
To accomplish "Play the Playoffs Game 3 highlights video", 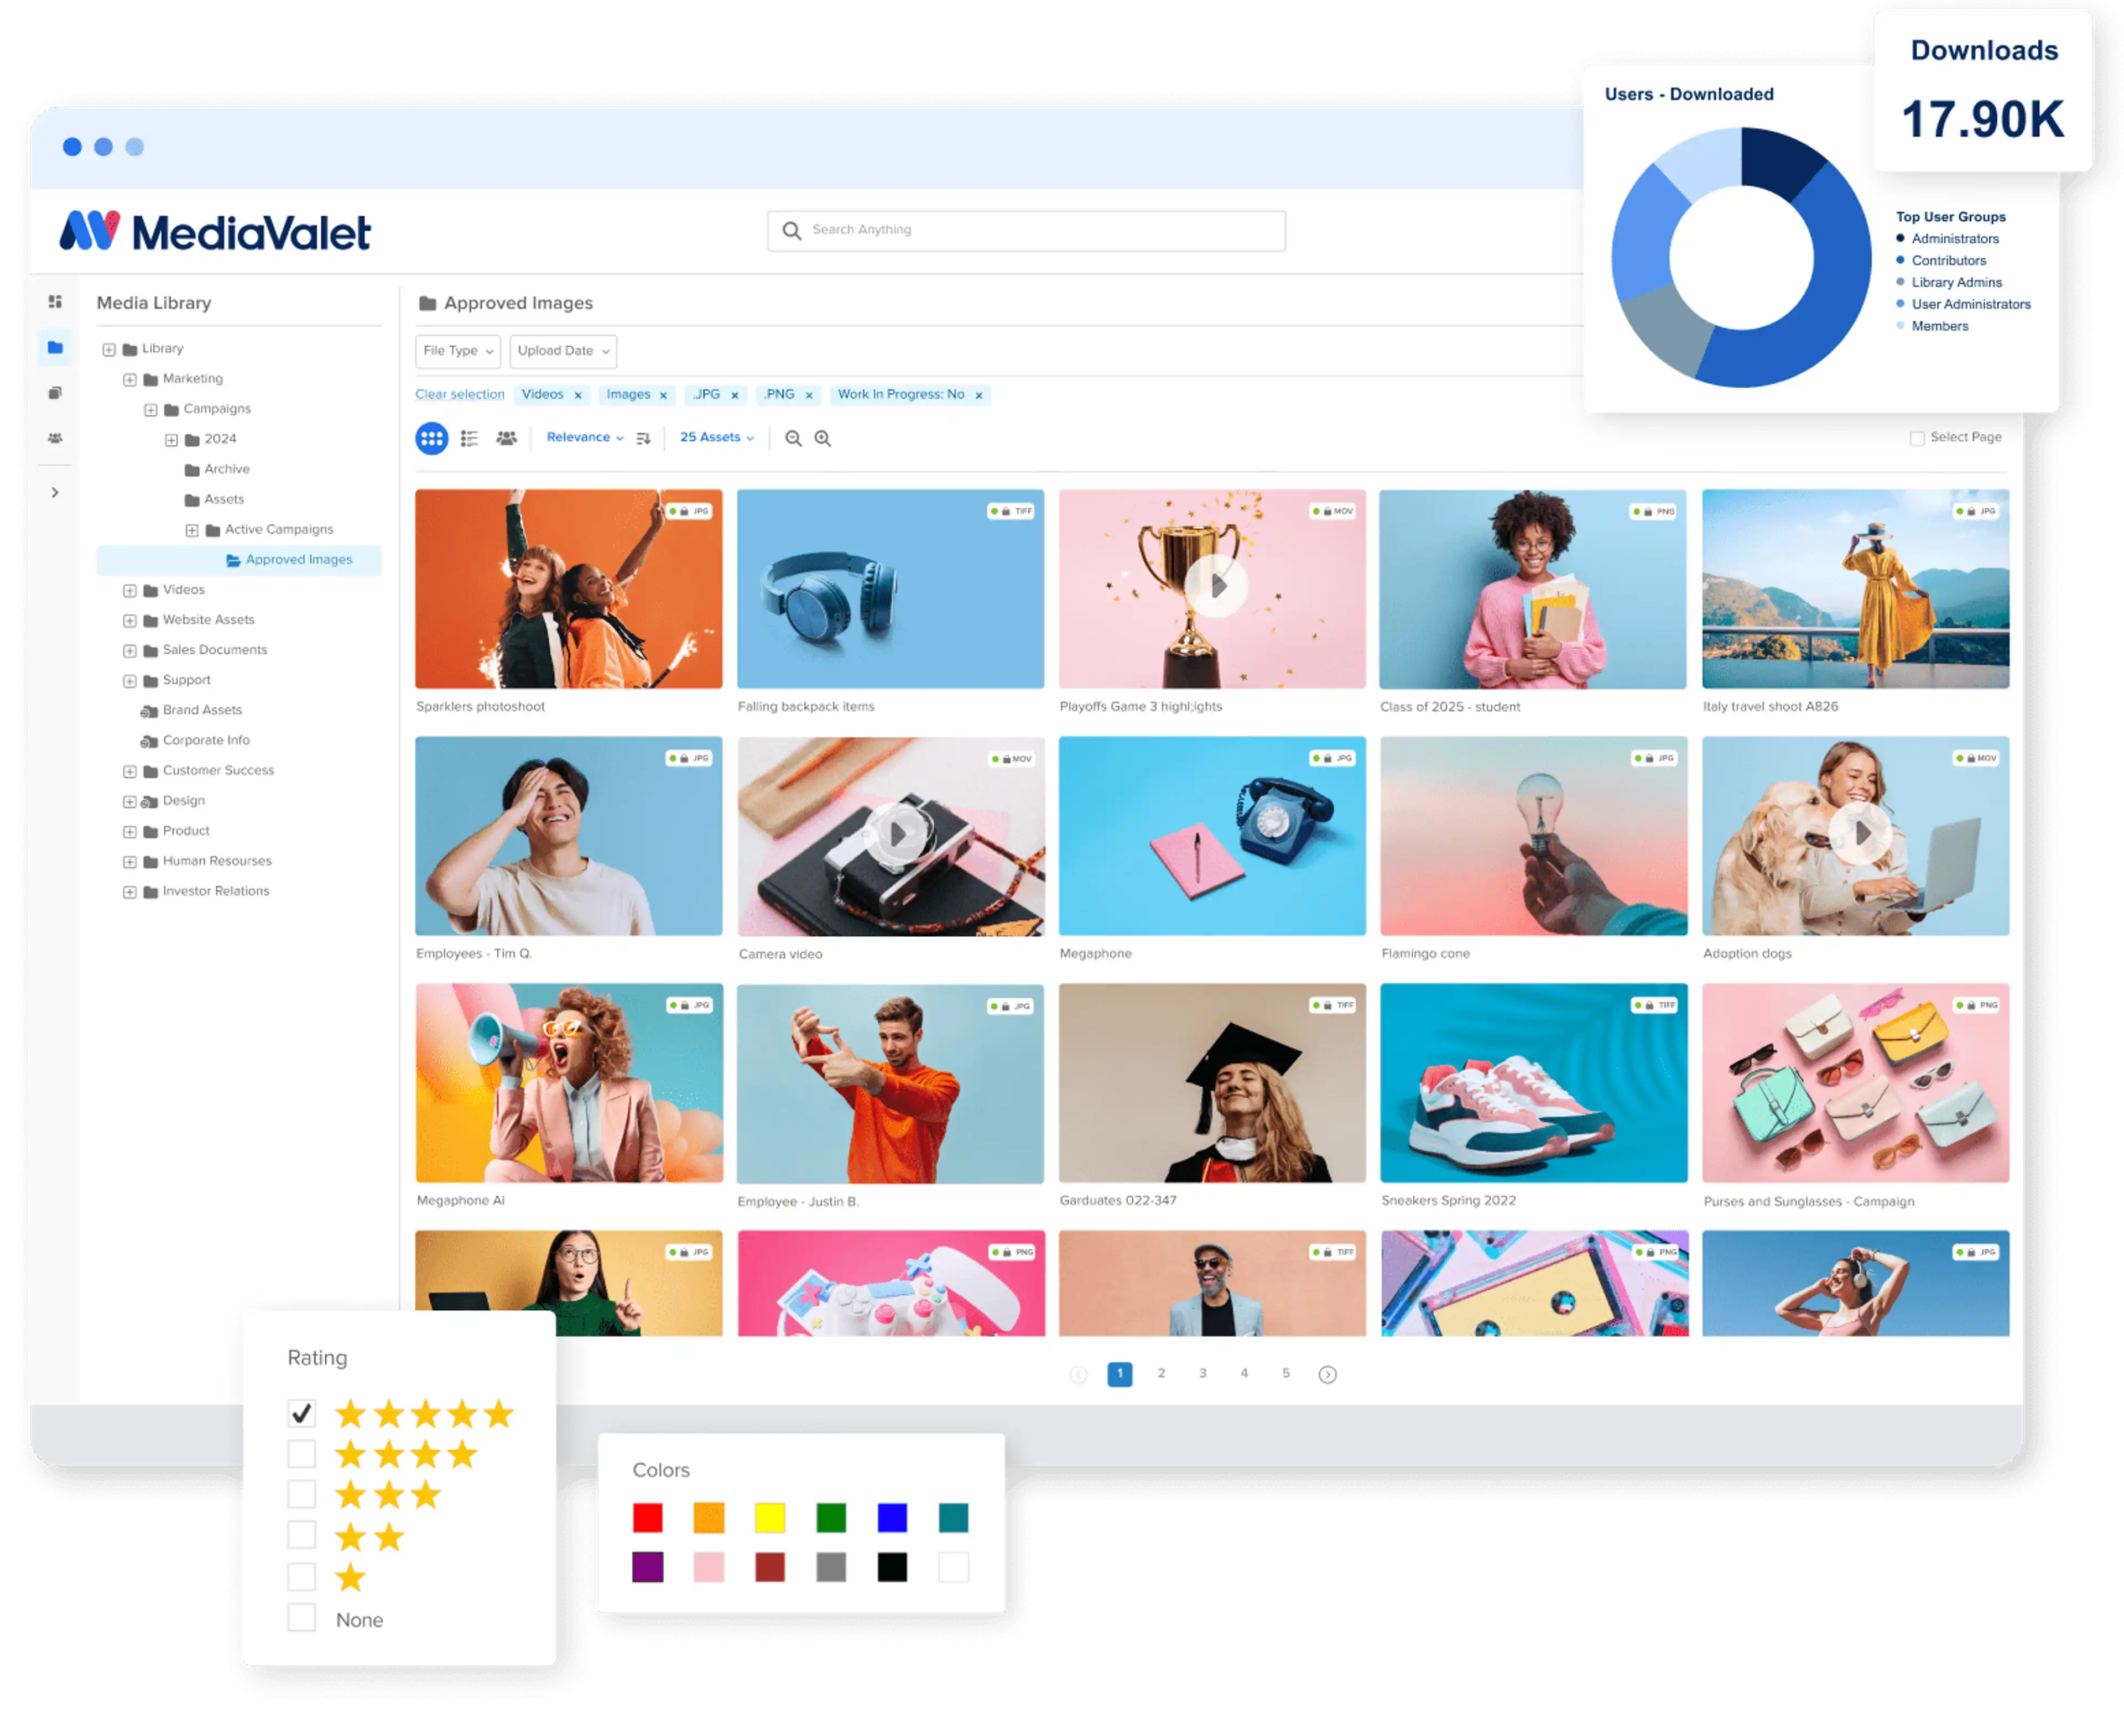I will point(1215,586).
